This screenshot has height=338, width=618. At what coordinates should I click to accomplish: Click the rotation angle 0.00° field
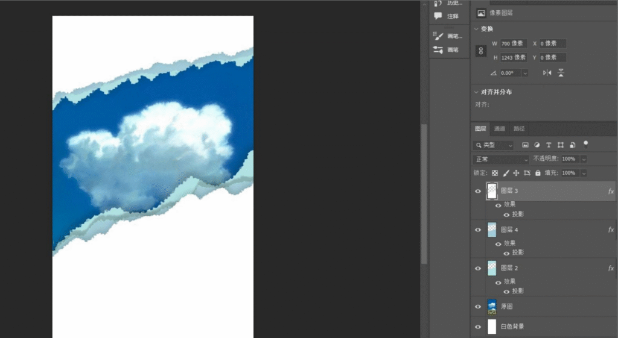point(511,73)
